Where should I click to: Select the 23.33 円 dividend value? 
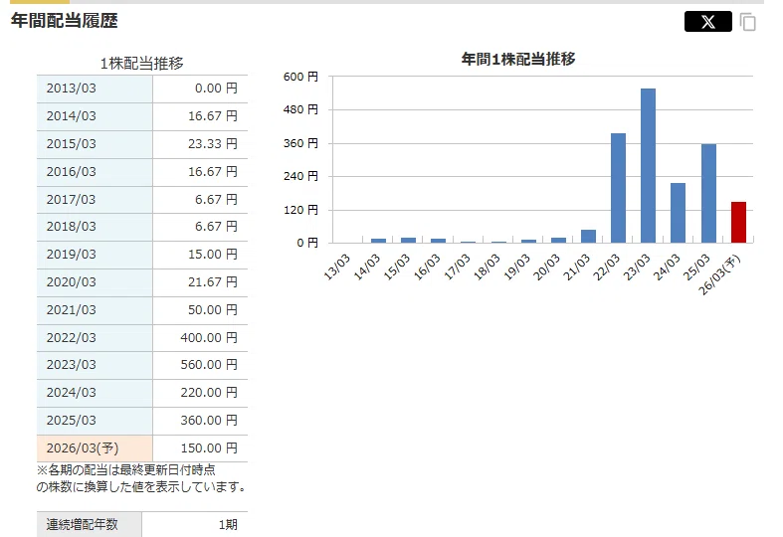(x=200, y=144)
